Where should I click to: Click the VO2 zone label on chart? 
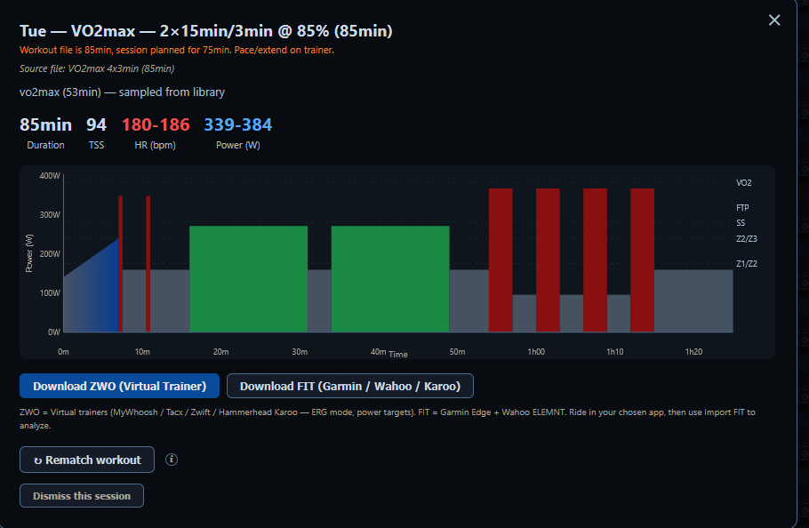click(743, 183)
